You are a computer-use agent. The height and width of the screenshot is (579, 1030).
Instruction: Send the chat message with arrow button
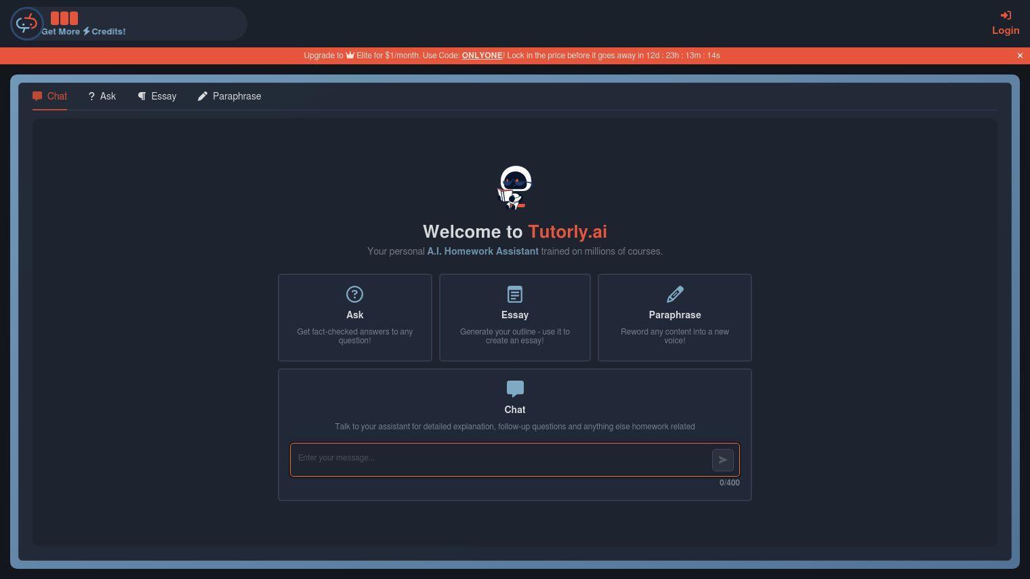click(723, 460)
